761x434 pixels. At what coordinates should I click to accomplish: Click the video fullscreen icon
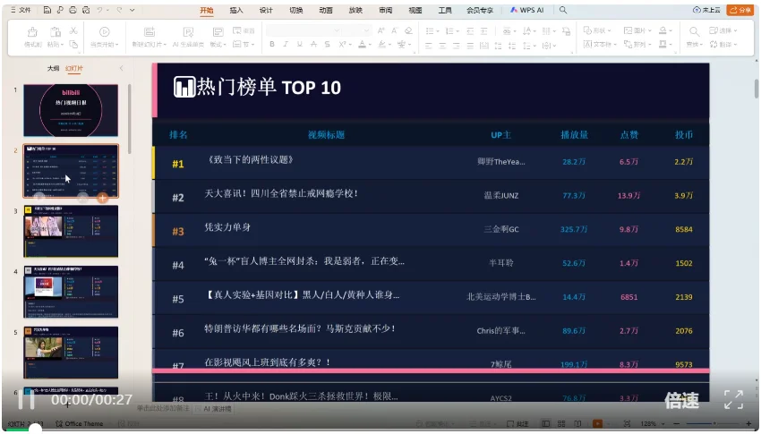click(734, 400)
